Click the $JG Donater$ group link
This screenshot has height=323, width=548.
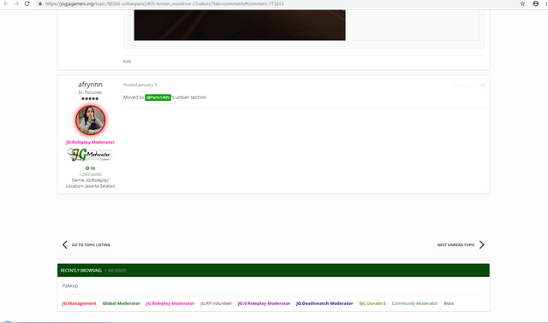pos(372,303)
